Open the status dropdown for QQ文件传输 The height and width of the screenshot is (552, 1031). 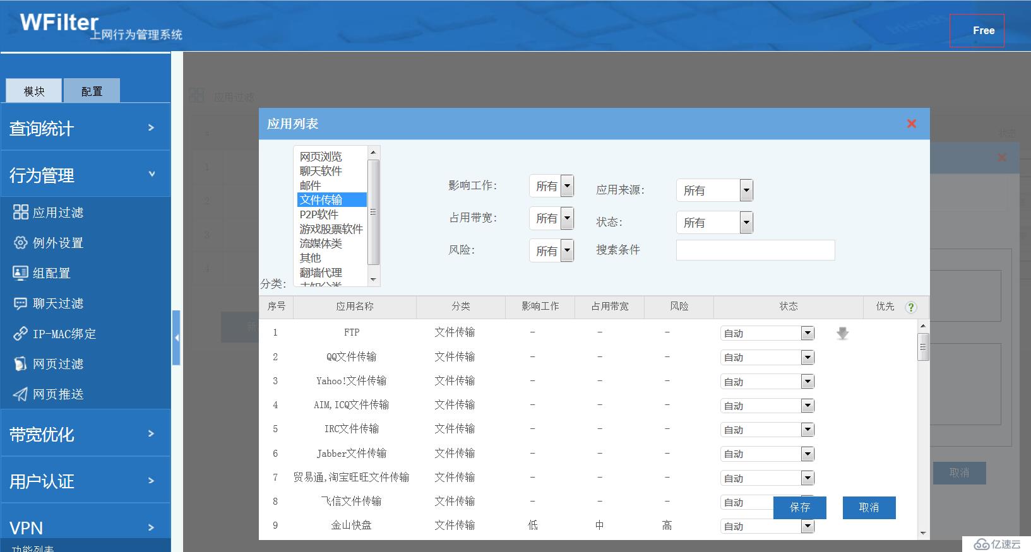click(x=767, y=357)
